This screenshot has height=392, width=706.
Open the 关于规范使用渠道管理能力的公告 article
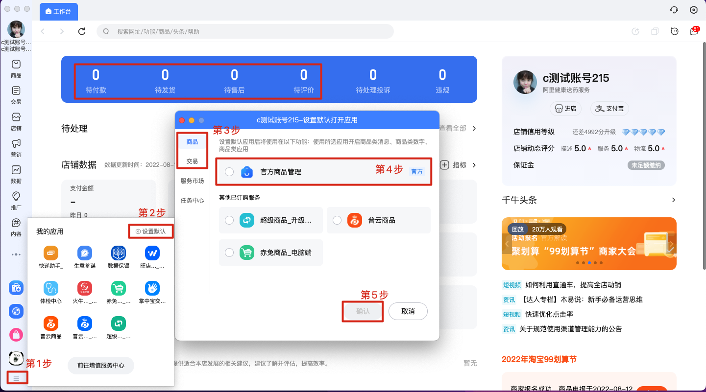click(571, 329)
